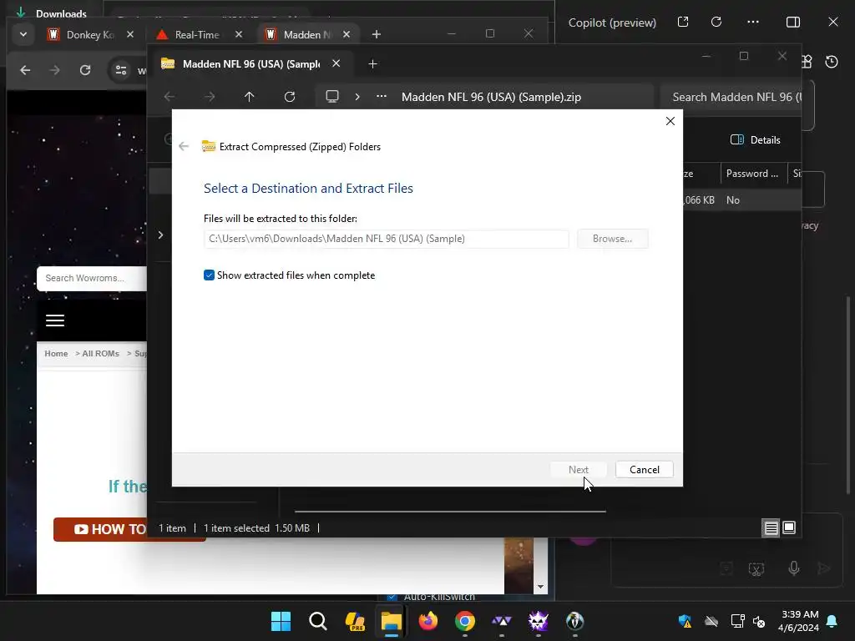Open the address bar ellipsis menu
Screen dimensions: 855x641
click(381, 97)
